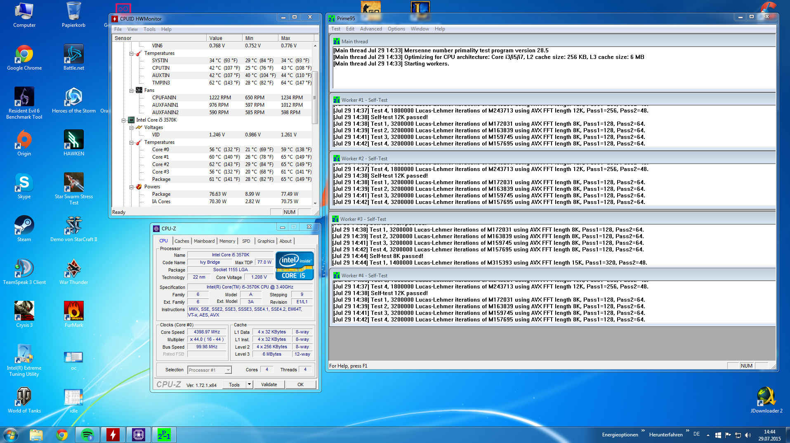Select the FurMark desktop icon
Screen dimensions: 790x443
click(73, 315)
